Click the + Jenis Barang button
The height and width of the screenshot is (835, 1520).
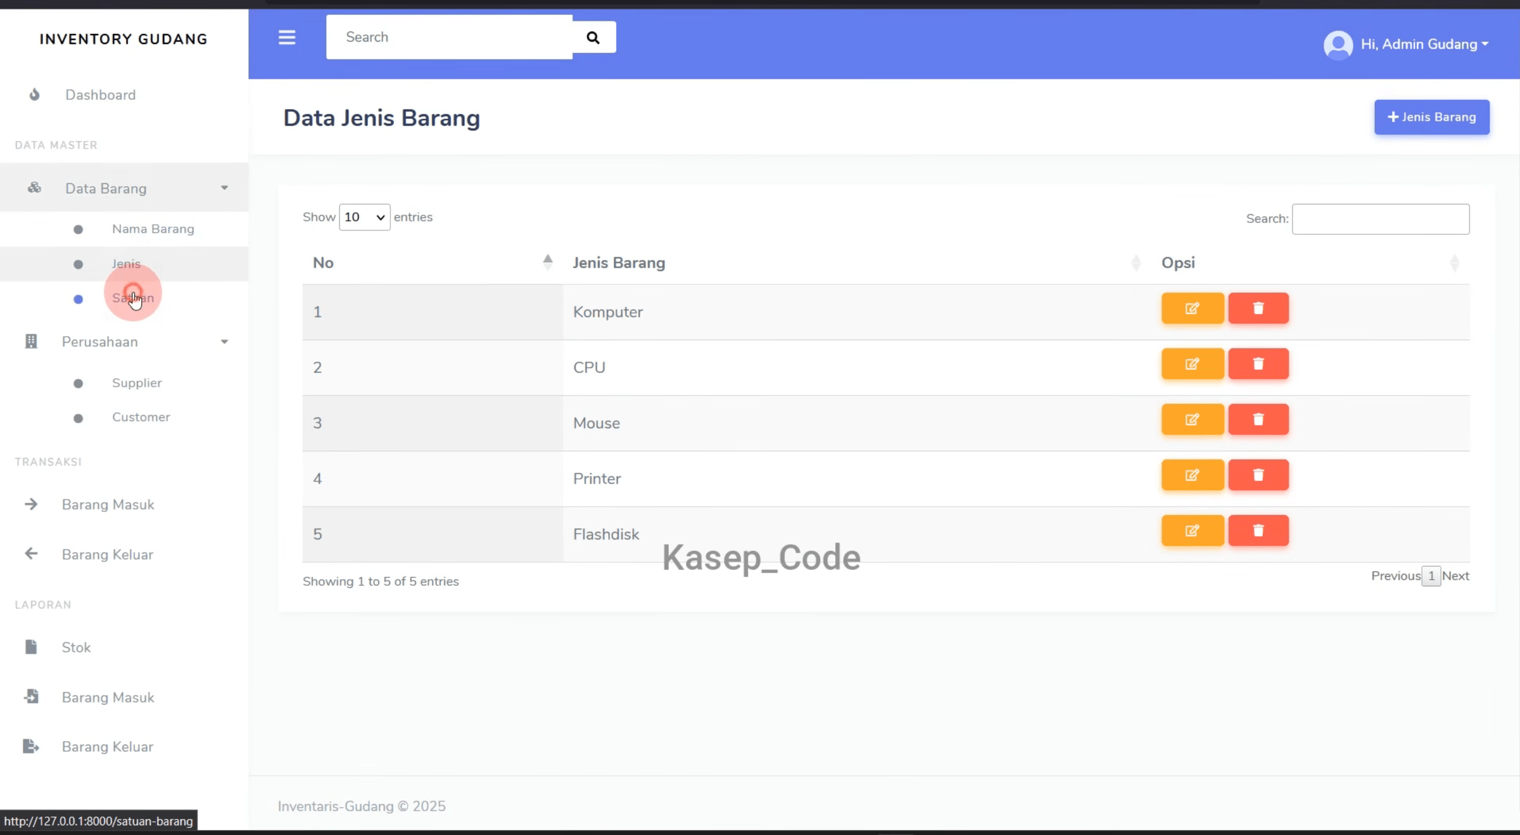1431,117
